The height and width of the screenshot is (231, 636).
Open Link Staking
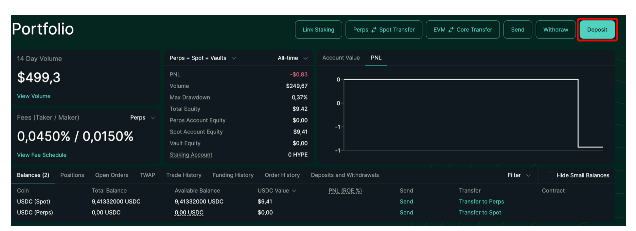tap(318, 30)
